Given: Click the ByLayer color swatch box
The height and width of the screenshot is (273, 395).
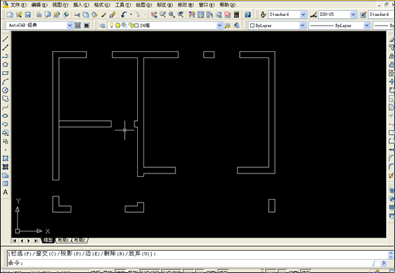Looking at the screenshot, I should (252, 26).
